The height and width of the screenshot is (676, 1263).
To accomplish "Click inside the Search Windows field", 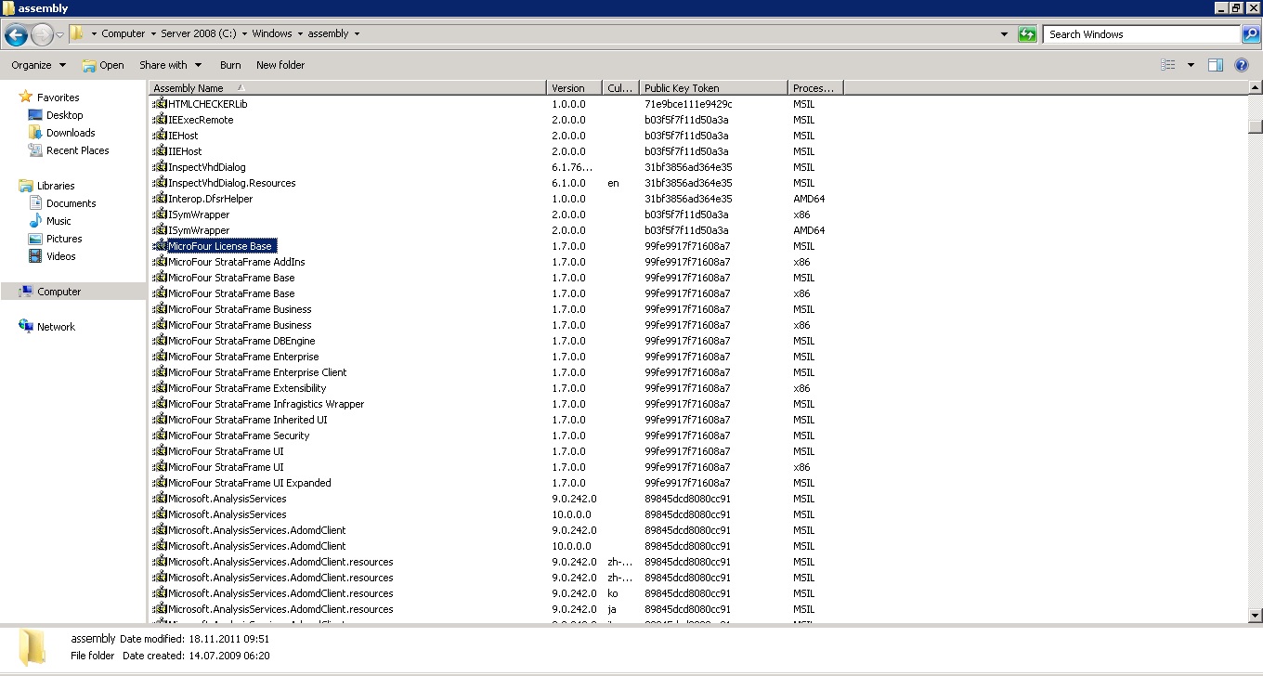I will (1140, 34).
